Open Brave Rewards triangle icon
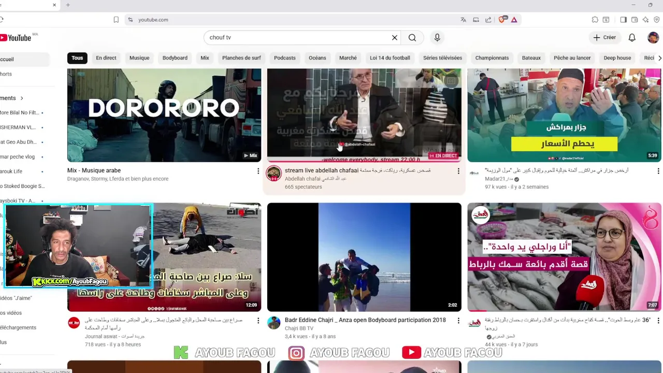Screen dimensions: 663x373 click(514, 20)
